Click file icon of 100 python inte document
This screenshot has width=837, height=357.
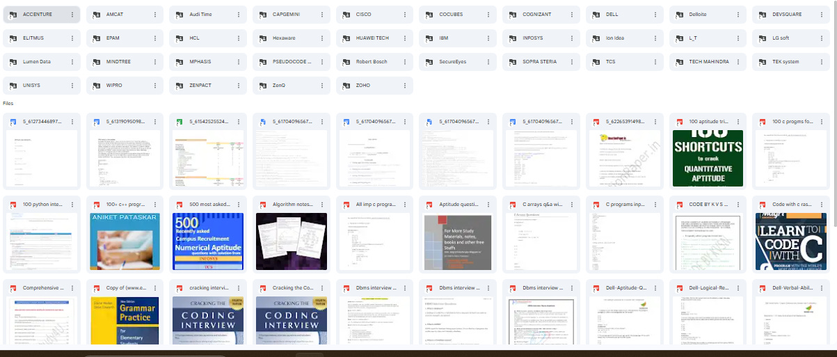[x=13, y=205]
